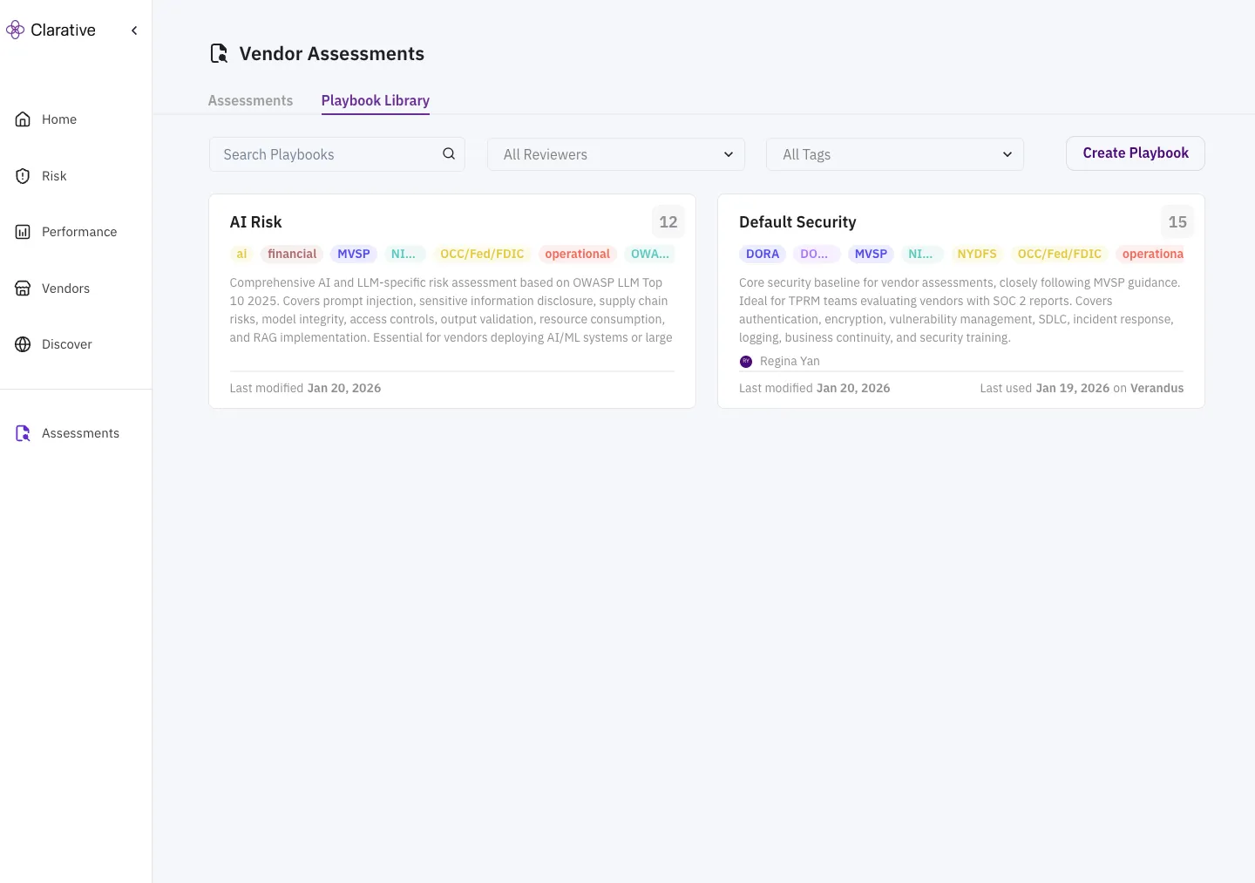Viewport: 1255px width, 883px height.
Task: Click the Vendor Assessments document icon in the header
Action: (219, 53)
